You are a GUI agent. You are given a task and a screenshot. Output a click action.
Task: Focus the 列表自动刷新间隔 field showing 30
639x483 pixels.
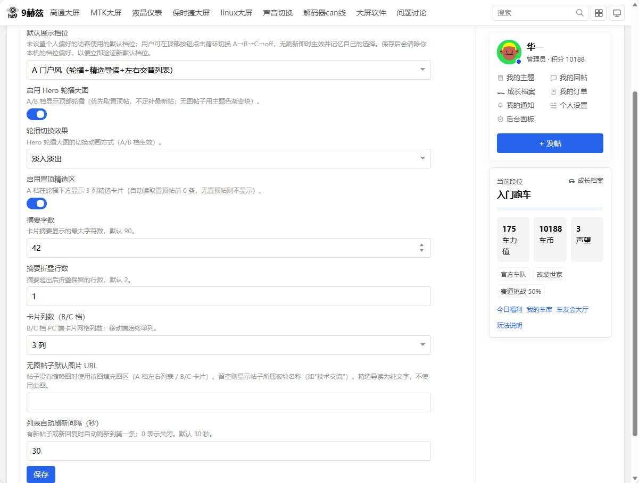(229, 451)
